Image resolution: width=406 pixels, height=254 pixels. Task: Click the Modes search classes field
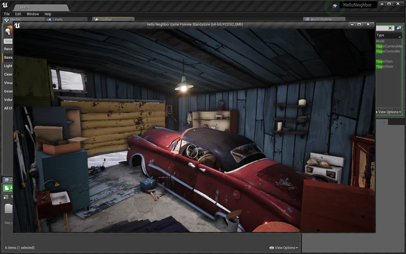pyautogui.click(x=8, y=41)
